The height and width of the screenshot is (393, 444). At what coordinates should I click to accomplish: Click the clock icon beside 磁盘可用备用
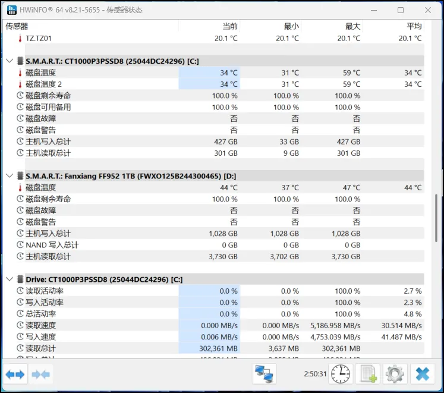click(x=20, y=107)
